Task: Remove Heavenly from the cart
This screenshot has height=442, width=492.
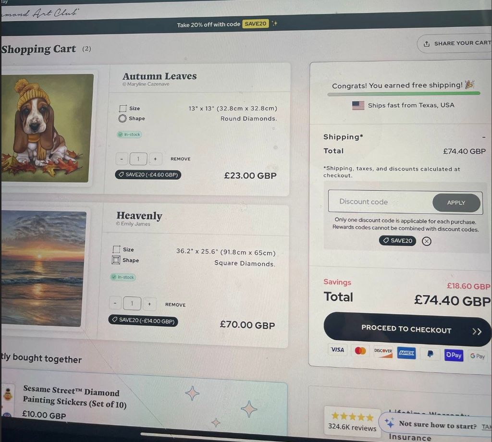Action: pos(175,305)
